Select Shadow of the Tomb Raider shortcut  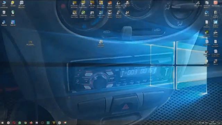pos(119,4)
